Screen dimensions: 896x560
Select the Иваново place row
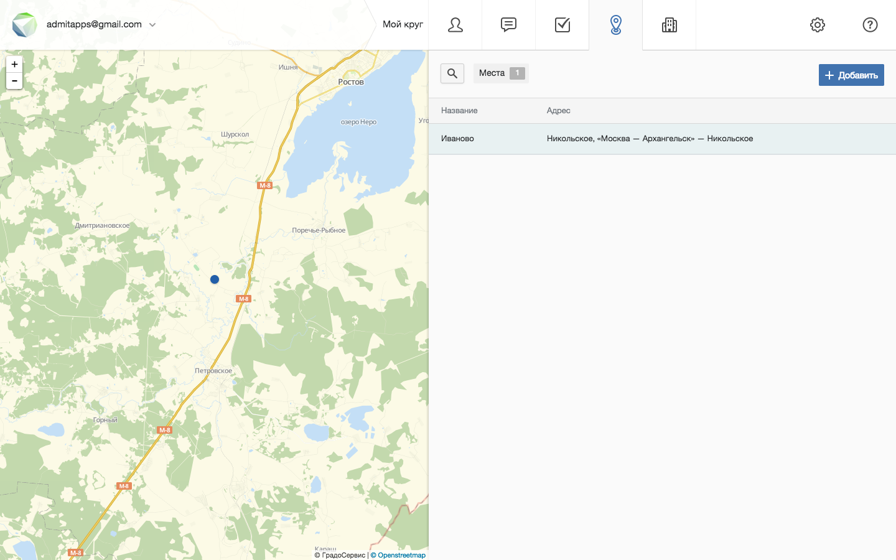(662, 139)
